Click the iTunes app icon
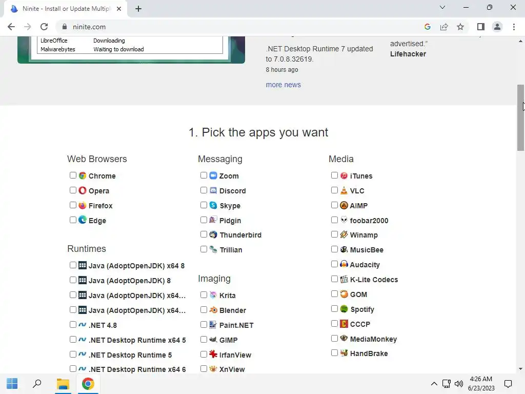Viewport: 525px width, 394px height. [344, 175]
